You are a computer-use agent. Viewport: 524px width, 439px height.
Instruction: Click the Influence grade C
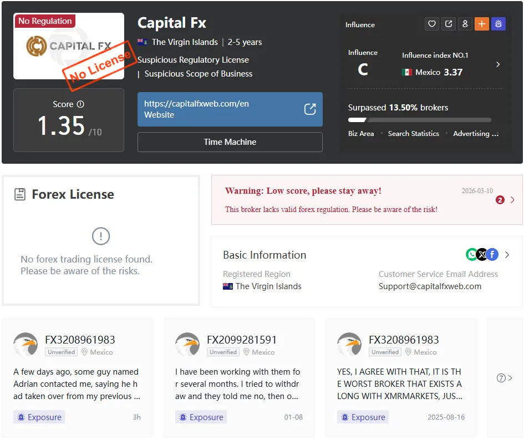[363, 69]
